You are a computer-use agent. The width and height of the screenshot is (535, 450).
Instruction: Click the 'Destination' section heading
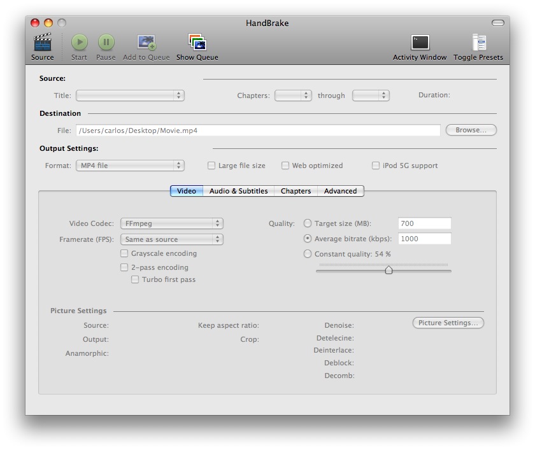(x=61, y=113)
